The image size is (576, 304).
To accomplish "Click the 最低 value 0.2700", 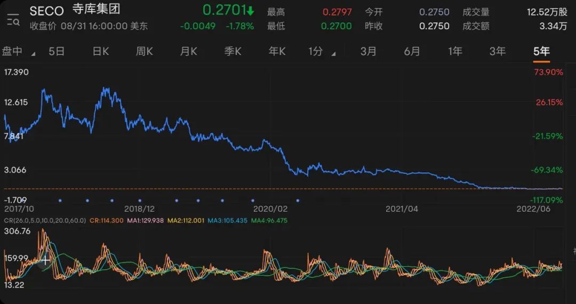I will click(x=336, y=26).
